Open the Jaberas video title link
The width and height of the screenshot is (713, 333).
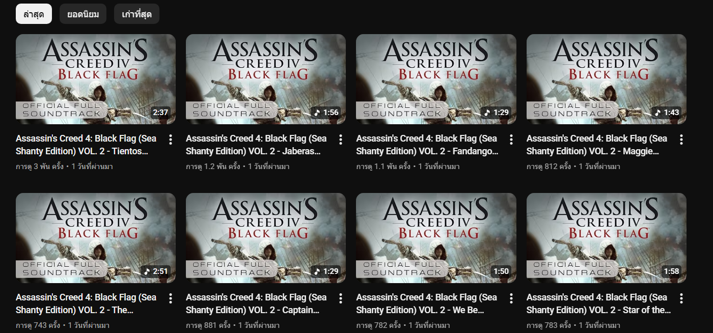point(256,145)
